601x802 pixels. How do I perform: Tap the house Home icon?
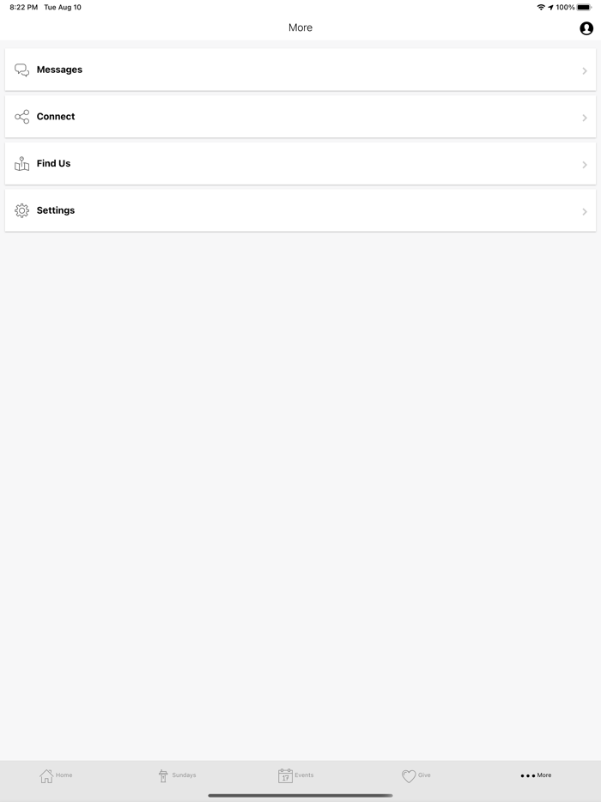(46, 775)
